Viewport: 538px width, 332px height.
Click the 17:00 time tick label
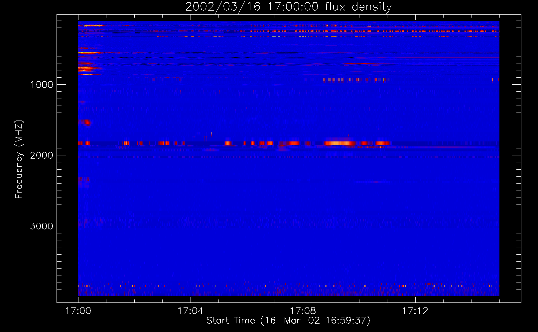pos(78,311)
